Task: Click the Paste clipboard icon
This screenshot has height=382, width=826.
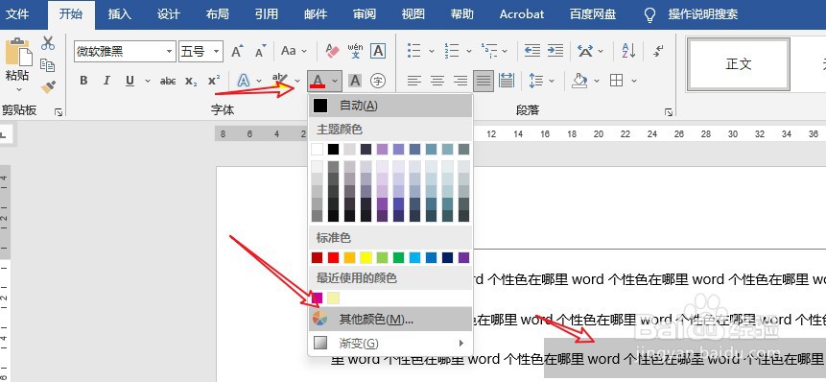Action: (x=18, y=52)
